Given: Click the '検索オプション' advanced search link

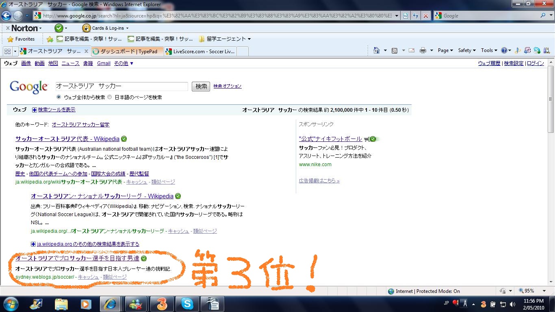Looking at the screenshot, I should [228, 86].
